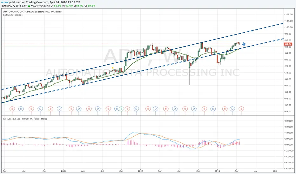Click the earnings E marker of late October 2013

tap(50, 109)
